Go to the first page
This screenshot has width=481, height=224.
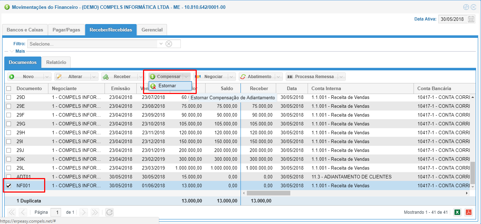pyautogui.click(x=12, y=212)
